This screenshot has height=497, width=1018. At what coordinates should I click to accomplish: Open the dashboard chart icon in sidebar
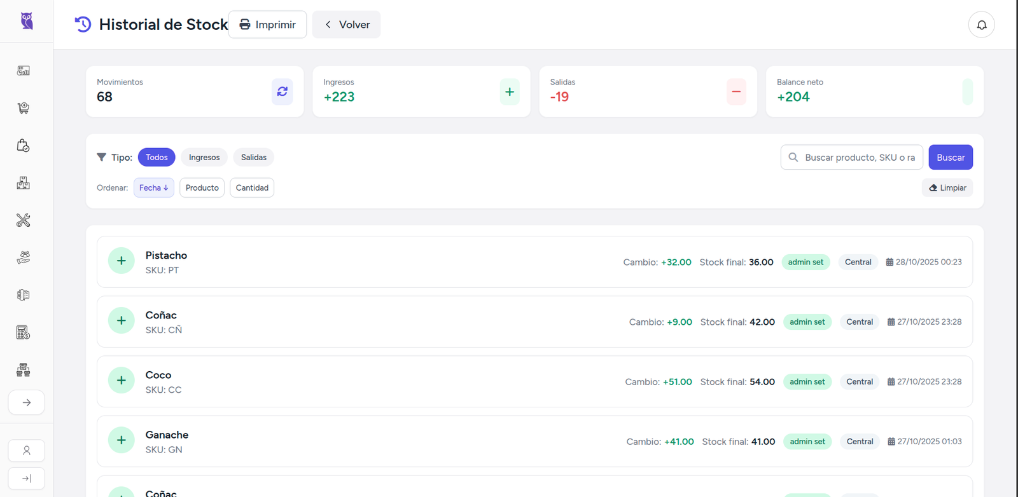24,71
